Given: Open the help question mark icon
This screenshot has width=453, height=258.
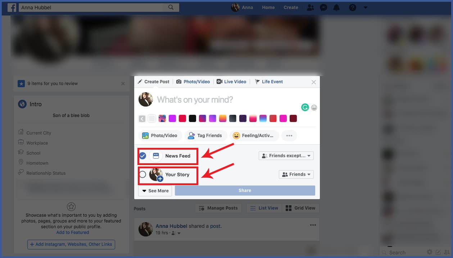Looking at the screenshot, I should coord(353,7).
